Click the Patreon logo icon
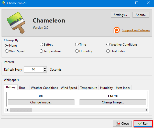Viewport: 154px width, 128px height. pos(116,30)
